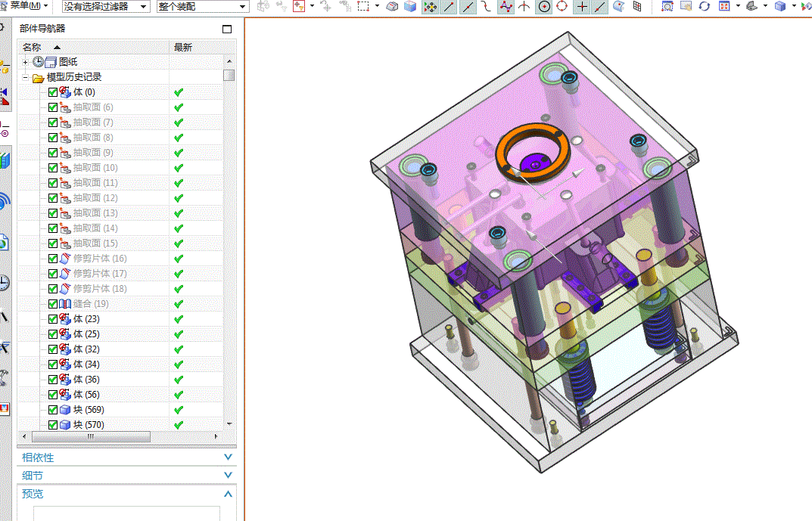Toggle the bounded grid point snap icon
812x521 pixels.
637,7
